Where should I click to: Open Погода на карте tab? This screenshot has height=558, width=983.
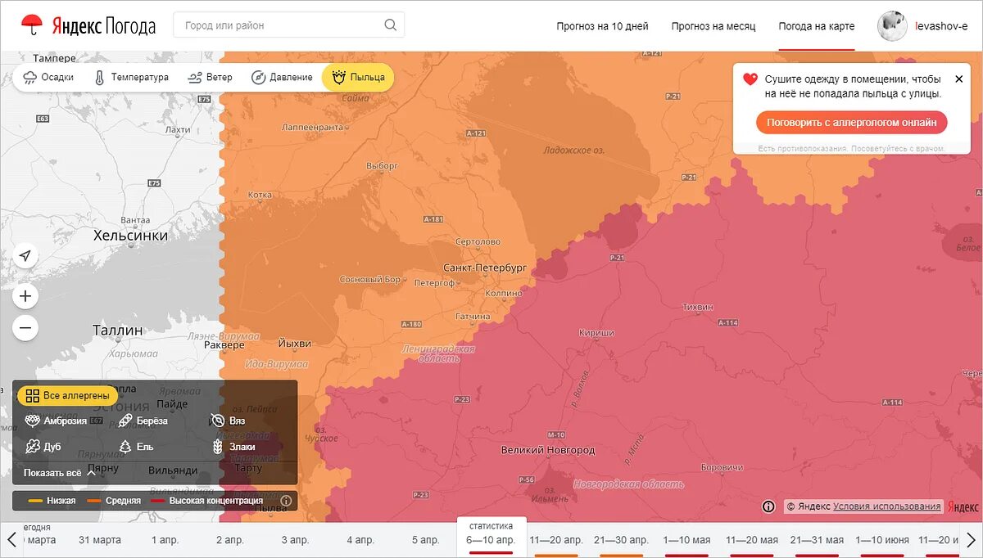[817, 26]
